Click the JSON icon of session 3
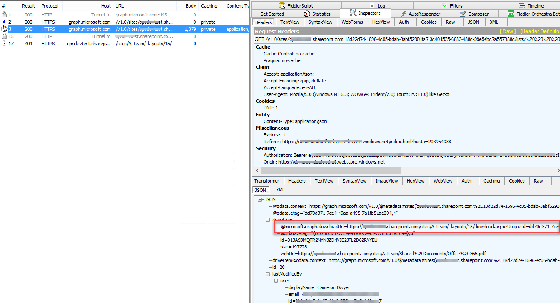 tap(4, 29)
